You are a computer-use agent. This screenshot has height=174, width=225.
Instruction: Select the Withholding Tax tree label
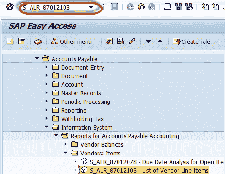(x=83, y=119)
